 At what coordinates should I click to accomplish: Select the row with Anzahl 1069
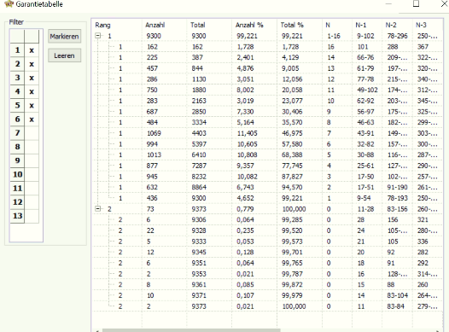[x=268, y=133]
